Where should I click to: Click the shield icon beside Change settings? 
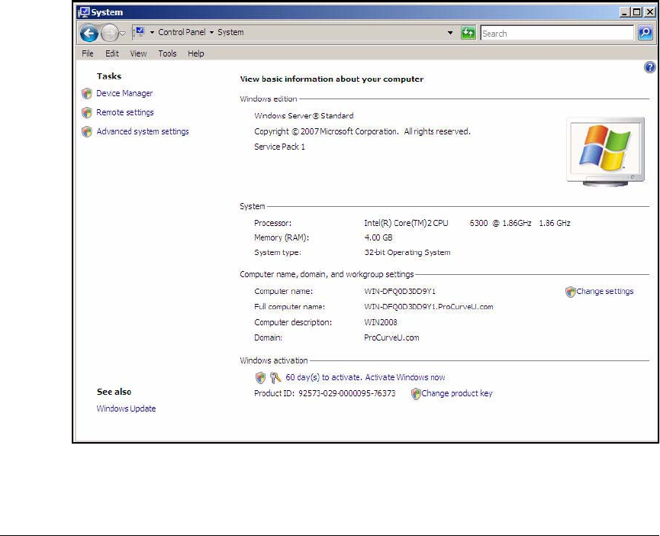570,292
